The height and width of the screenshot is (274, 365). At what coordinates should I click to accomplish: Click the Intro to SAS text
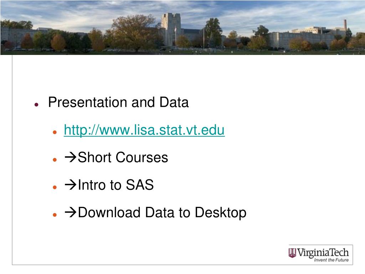click(116, 185)
